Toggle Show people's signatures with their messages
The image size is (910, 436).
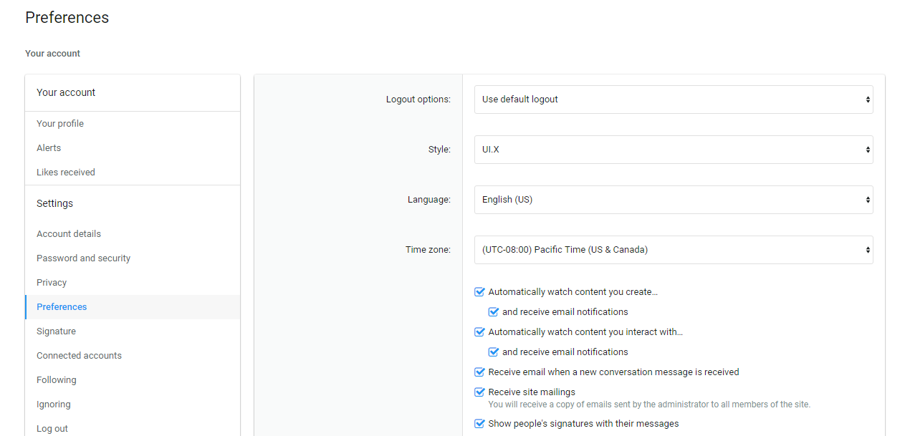(x=480, y=424)
